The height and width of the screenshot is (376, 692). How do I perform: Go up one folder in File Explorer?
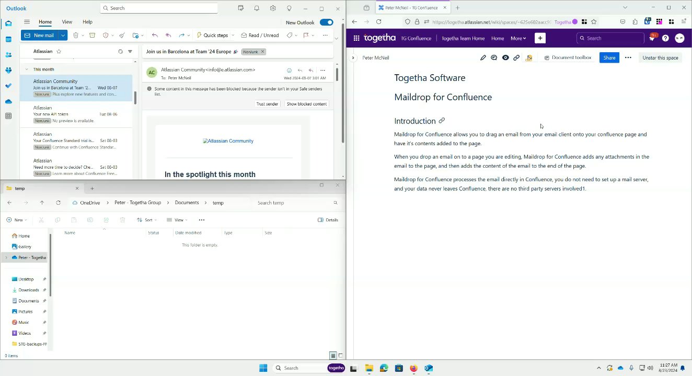click(42, 203)
